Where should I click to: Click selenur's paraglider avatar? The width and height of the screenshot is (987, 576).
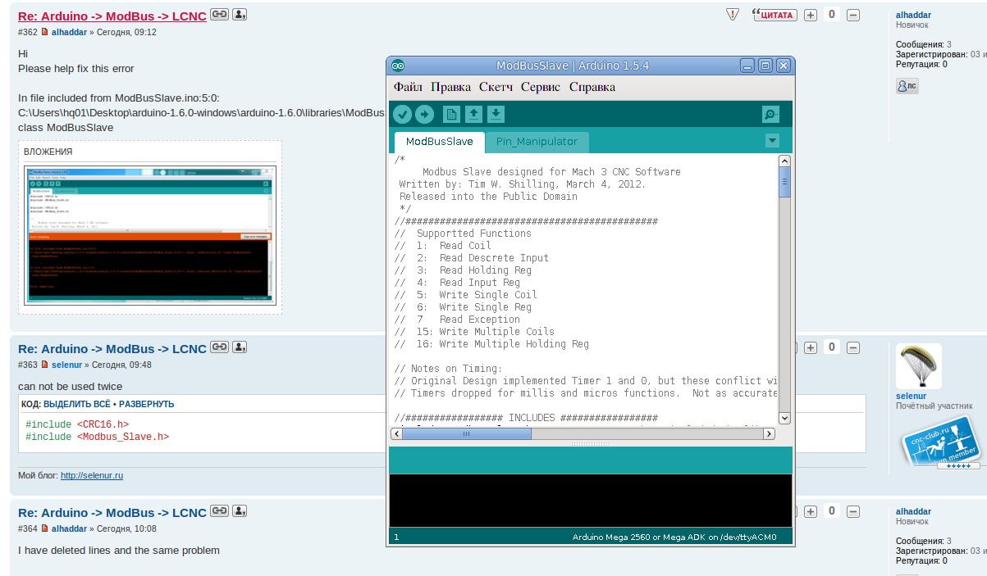(x=919, y=366)
